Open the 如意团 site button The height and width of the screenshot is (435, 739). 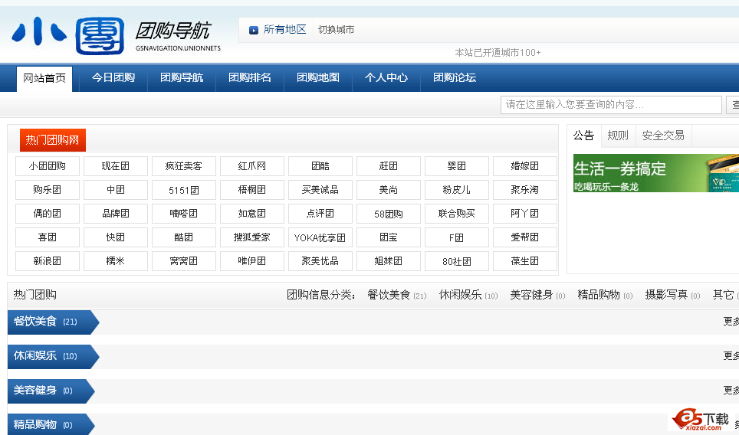(x=252, y=214)
